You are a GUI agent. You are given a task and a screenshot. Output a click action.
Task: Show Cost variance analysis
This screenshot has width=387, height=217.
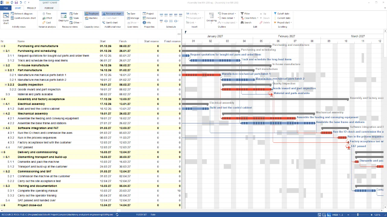pyautogui.click(x=46, y=23)
